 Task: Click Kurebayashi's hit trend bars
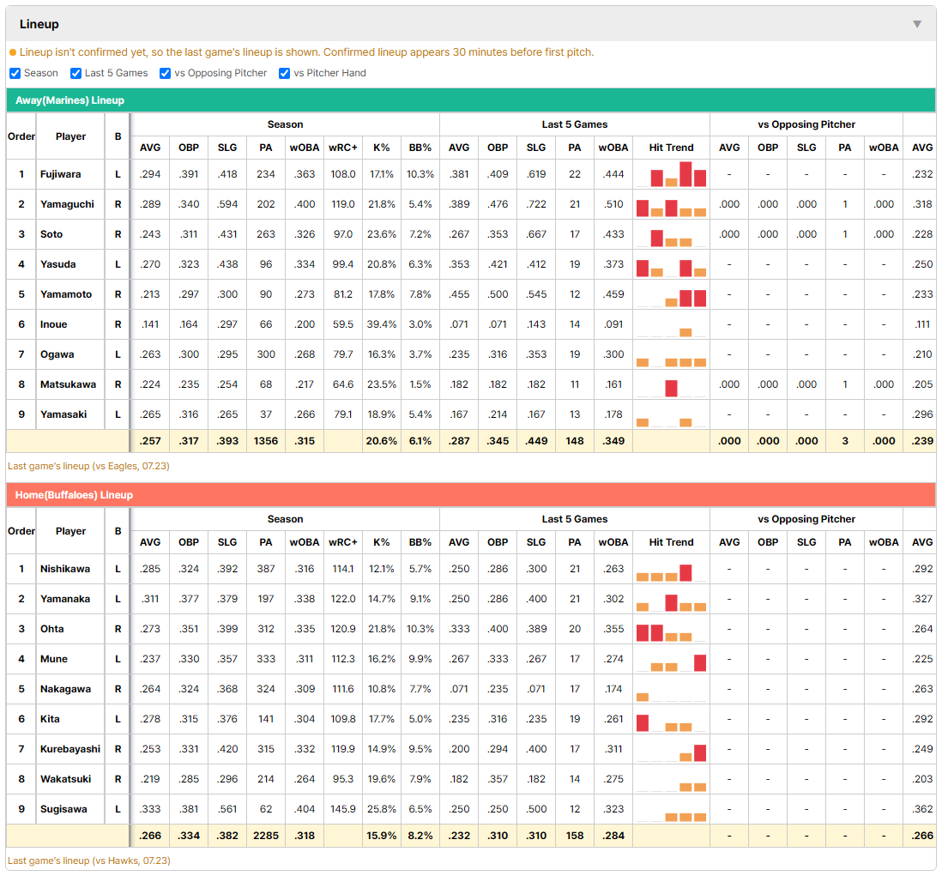pyautogui.click(x=671, y=749)
